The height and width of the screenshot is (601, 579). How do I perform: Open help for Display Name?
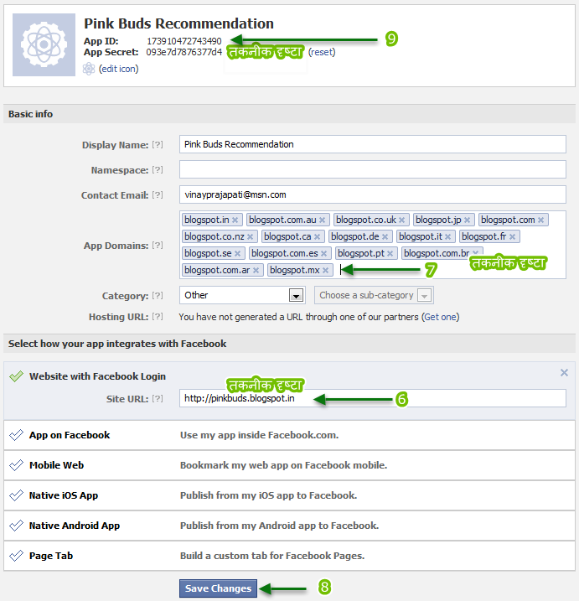click(x=157, y=145)
